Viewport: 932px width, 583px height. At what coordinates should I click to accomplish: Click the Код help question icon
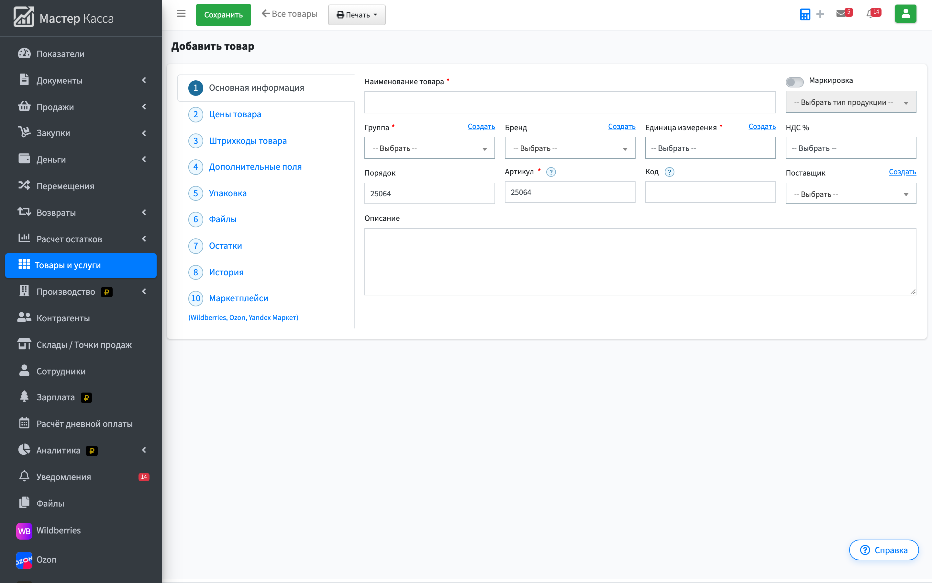[669, 172]
